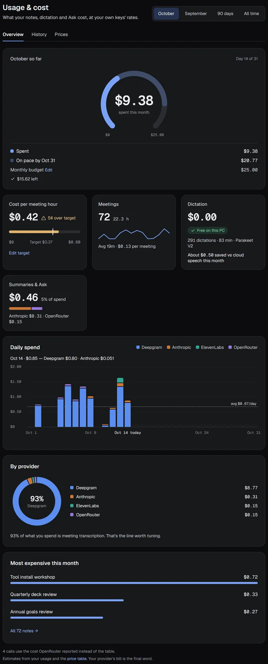Show the 90 days range
The width and height of the screenshot is (268, 664).
click(x=225, y=14)
